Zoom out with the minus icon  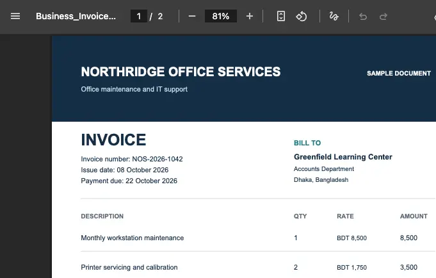click(x=192, y=17)
